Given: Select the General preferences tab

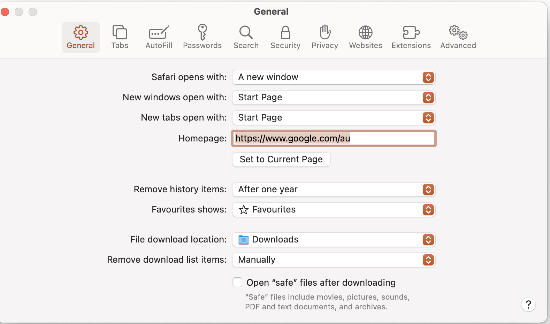Looking at the screenshot, I should [x=81, y=37].
